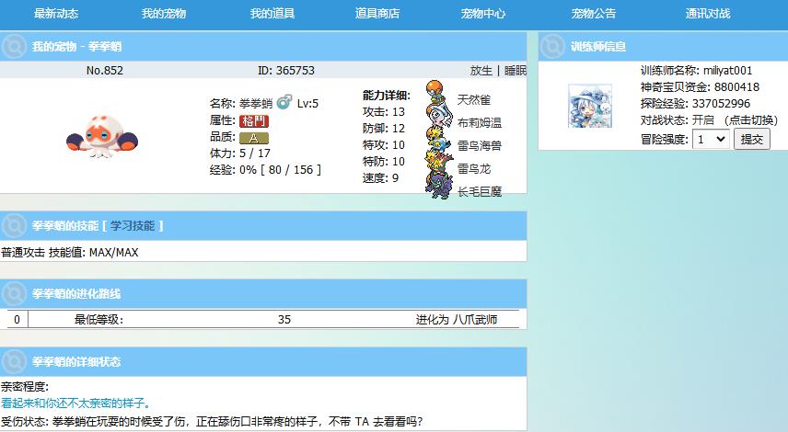Click the No.852 text
This screenshot has height=432, width=788.
pyautogui.click(x=105, y=70)
